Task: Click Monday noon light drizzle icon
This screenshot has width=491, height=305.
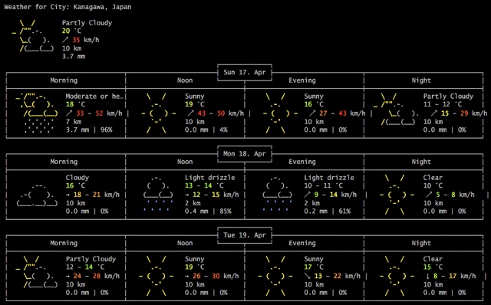Action: (x=159, y=194)
